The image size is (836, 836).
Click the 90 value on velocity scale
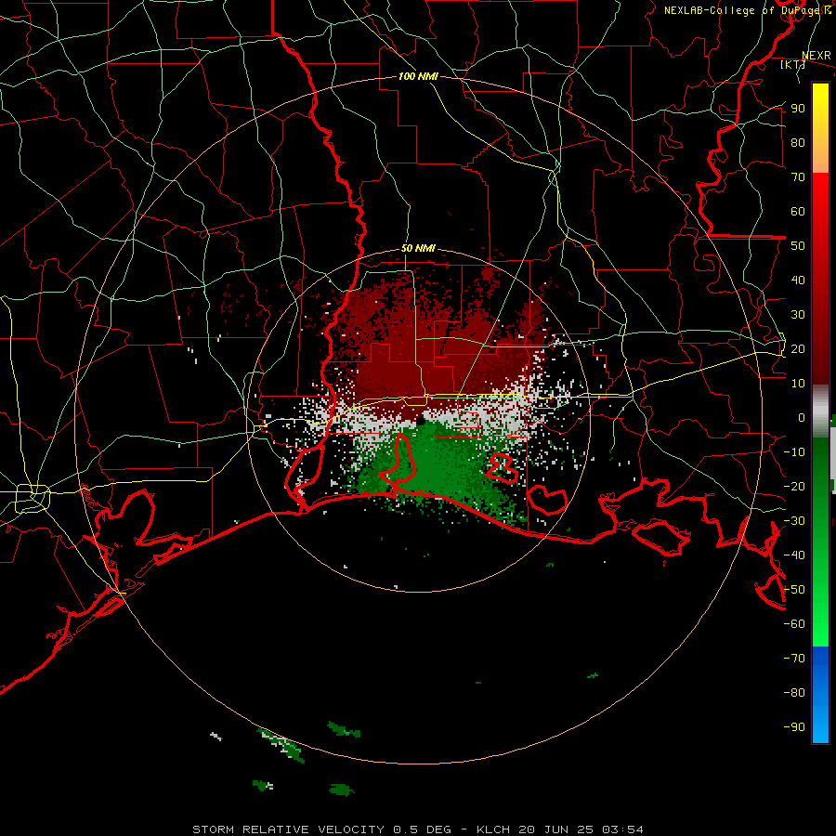tap(798, 109)
